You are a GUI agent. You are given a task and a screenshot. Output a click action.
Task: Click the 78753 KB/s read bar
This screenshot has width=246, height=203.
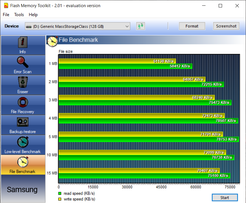(149, 139)
